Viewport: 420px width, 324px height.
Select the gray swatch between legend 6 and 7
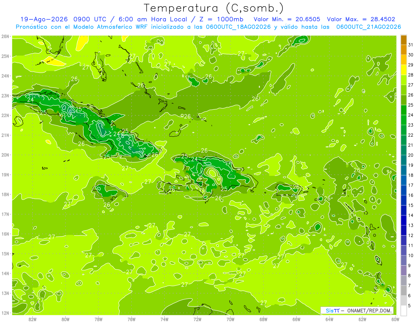tap(404, 290)
